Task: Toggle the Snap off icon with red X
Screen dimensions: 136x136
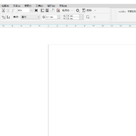Action: [x=58, y=11]
